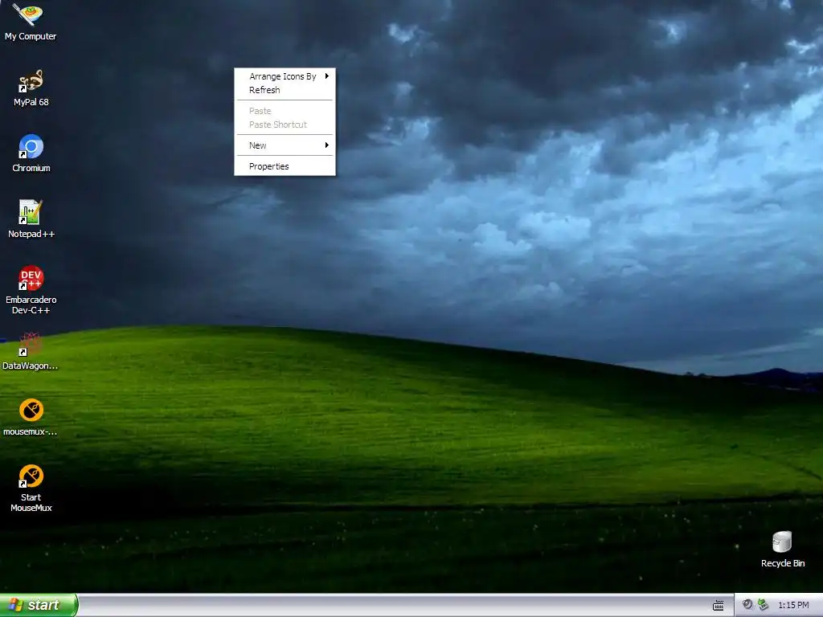
Task: Click the greyed-out Paste entry
Action: [285, 111]
